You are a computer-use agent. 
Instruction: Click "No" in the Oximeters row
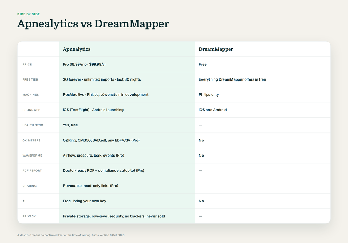[x=201, y=140]
